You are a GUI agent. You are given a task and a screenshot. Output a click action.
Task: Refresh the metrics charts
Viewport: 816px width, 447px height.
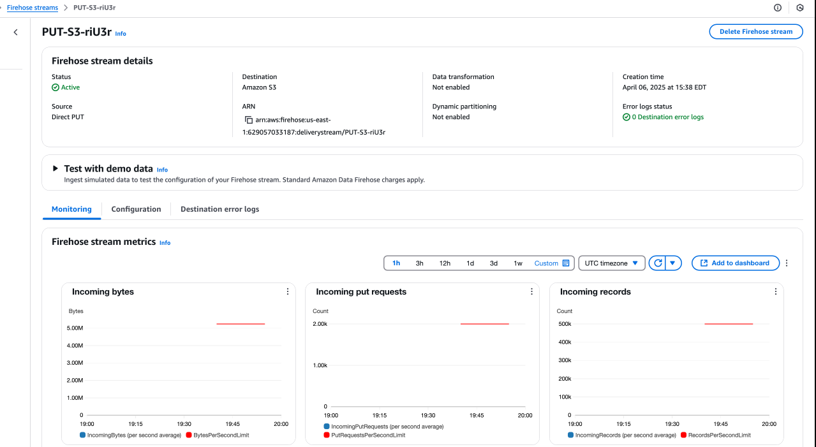pyautogui.click(x=657, y=263)
